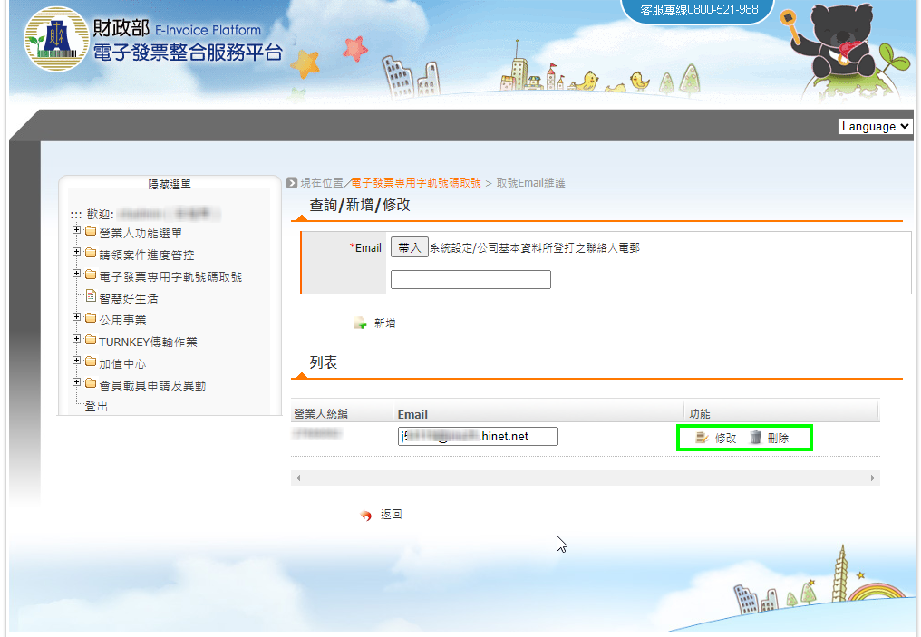This screenshot has height=637, width=921.
Task: Open the 智慧好生活 document item
Action: [128, 298]
